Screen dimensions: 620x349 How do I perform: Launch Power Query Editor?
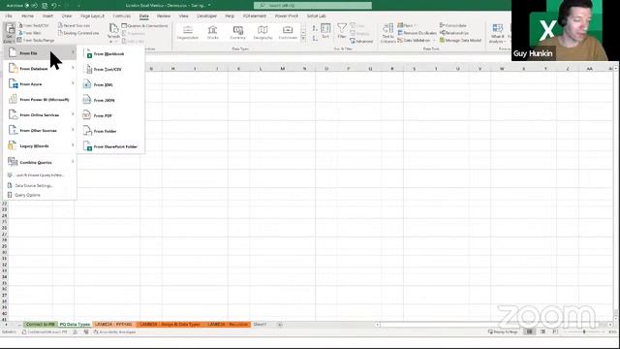tap(40, 174)
